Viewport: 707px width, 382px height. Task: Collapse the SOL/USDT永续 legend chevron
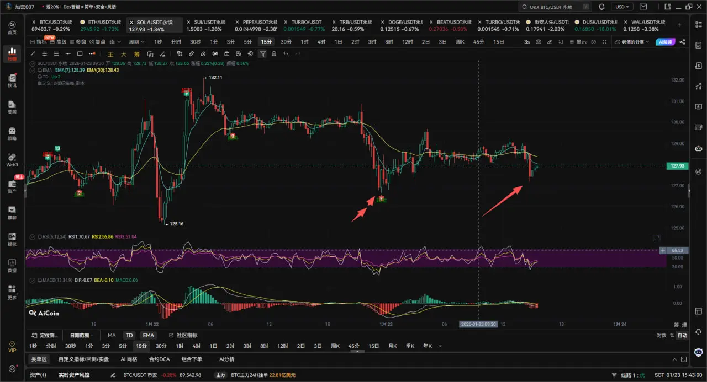pyautogui.click(x=32, y=63)
